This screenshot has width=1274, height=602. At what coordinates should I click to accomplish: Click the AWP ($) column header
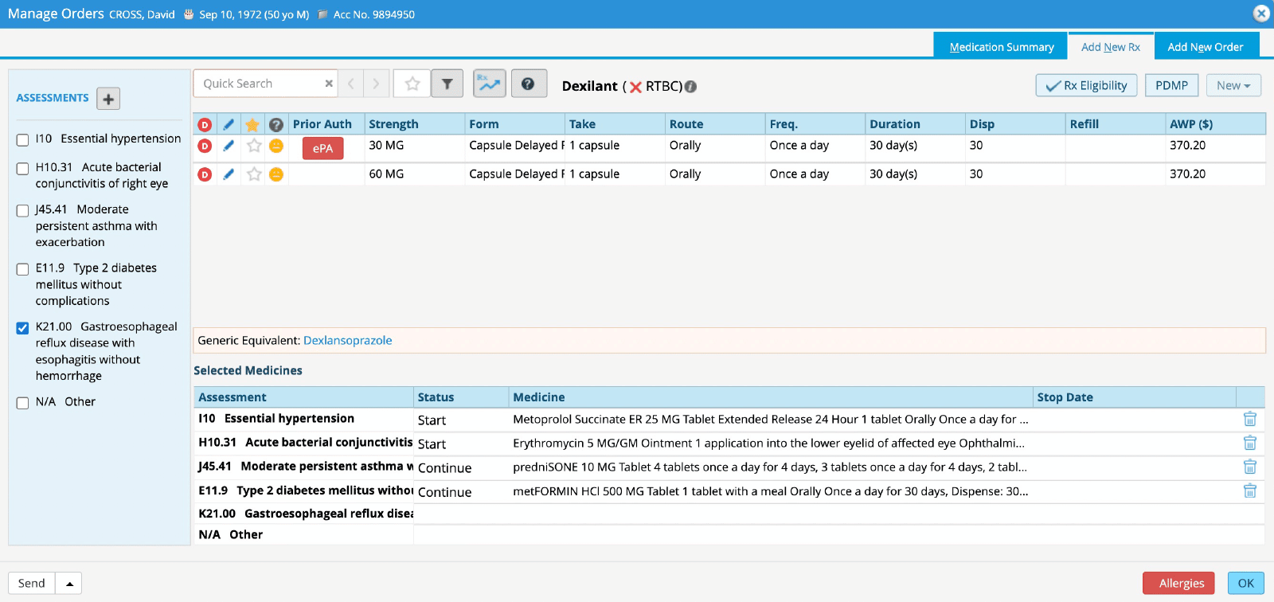(1216, 124)
